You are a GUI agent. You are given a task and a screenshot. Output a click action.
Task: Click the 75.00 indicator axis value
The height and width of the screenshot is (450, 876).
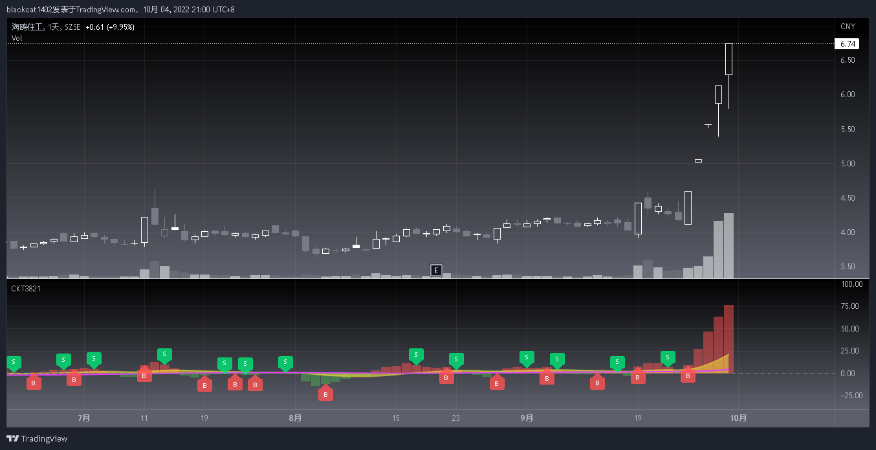(x=851, y=306)
